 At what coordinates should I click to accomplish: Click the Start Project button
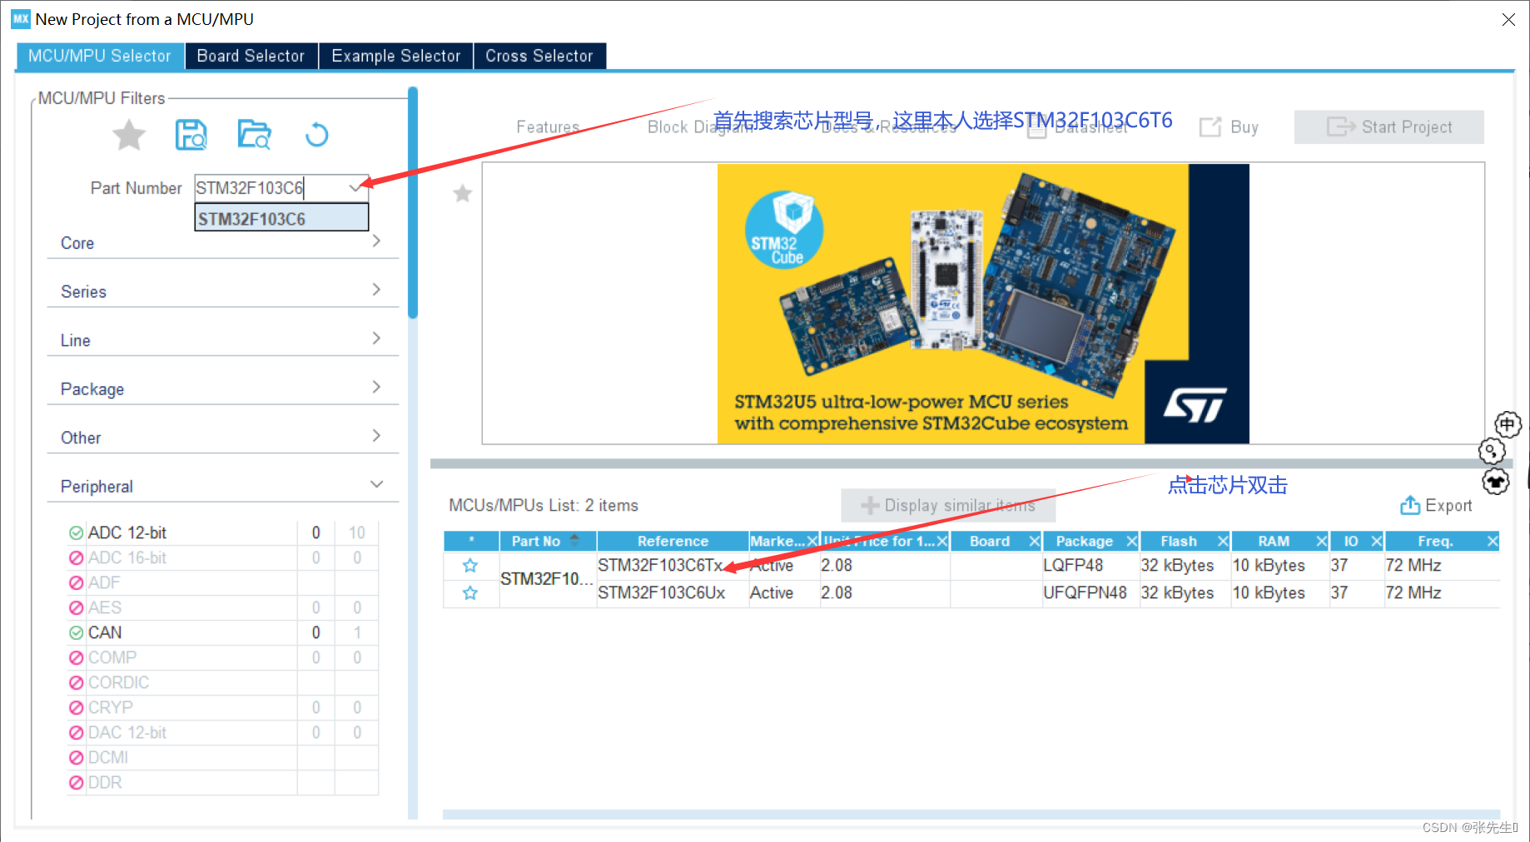(x=1388, y=127)
